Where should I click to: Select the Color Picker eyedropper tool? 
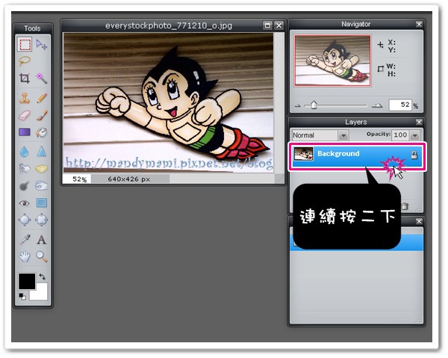click(25, 240)
